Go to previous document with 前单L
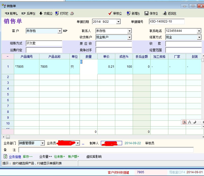 [x=11, y=13]
